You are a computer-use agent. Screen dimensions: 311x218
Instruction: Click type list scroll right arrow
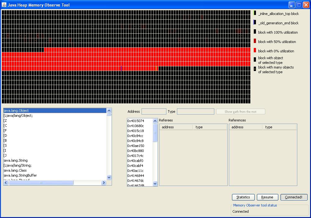pos(104,183)
